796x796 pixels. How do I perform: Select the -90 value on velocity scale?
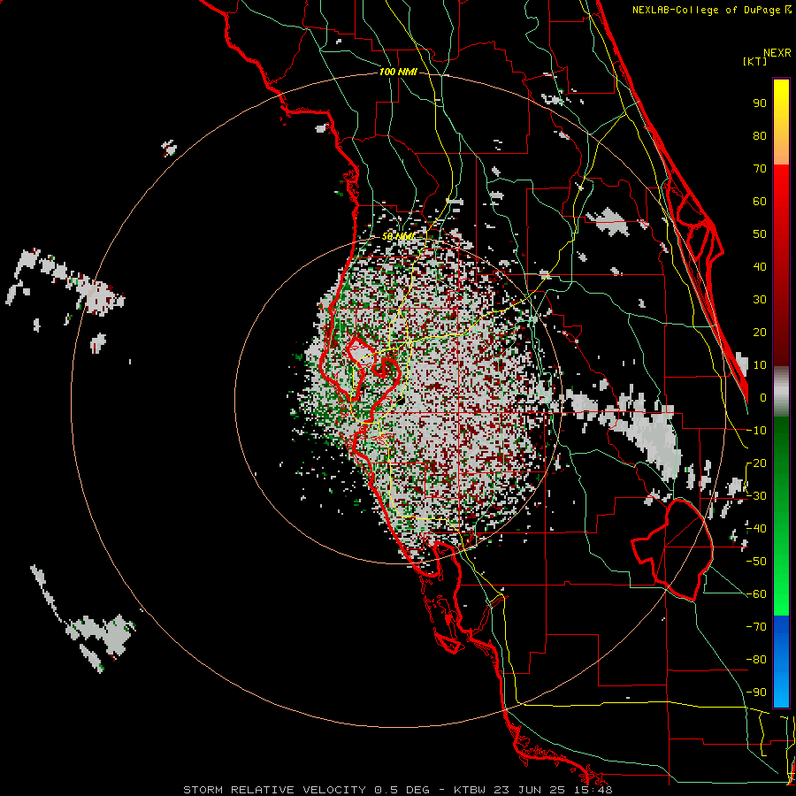(x=756, y=693)
